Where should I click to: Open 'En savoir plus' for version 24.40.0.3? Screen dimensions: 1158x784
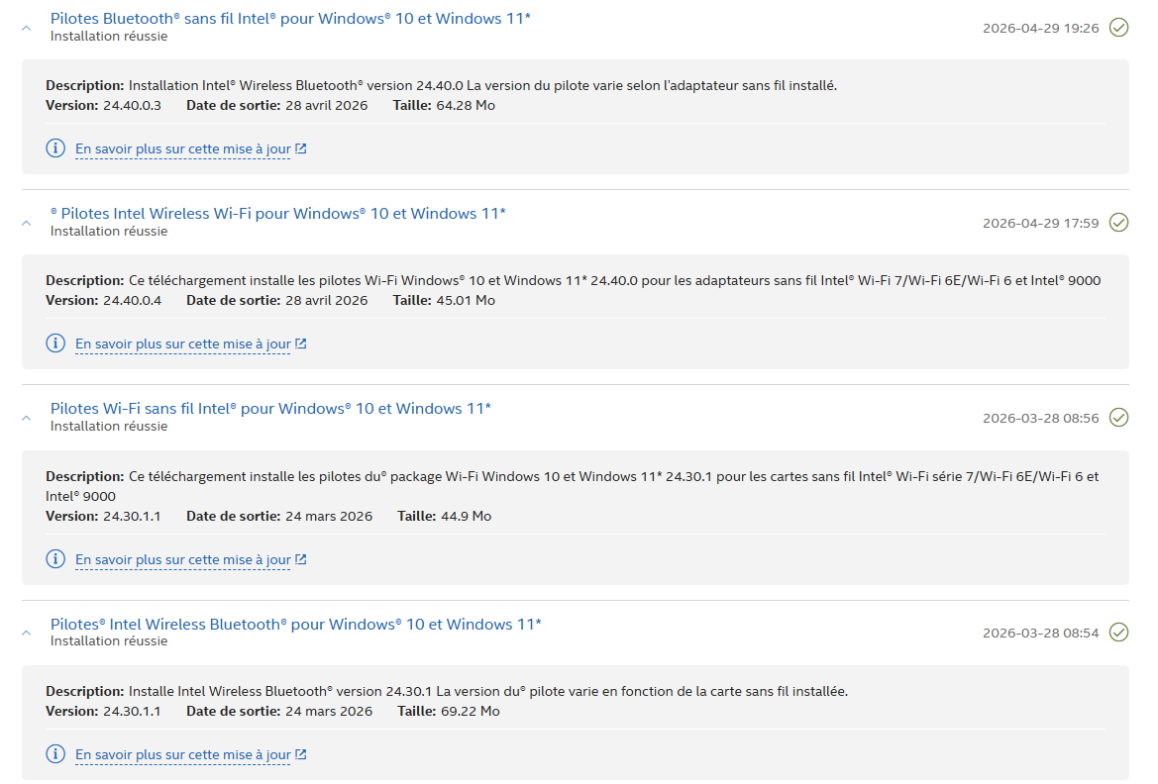[183, 149]
